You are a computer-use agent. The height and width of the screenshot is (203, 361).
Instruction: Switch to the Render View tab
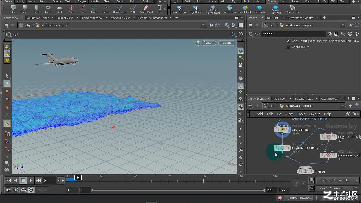pyautogui.click(x=65, y=18)
